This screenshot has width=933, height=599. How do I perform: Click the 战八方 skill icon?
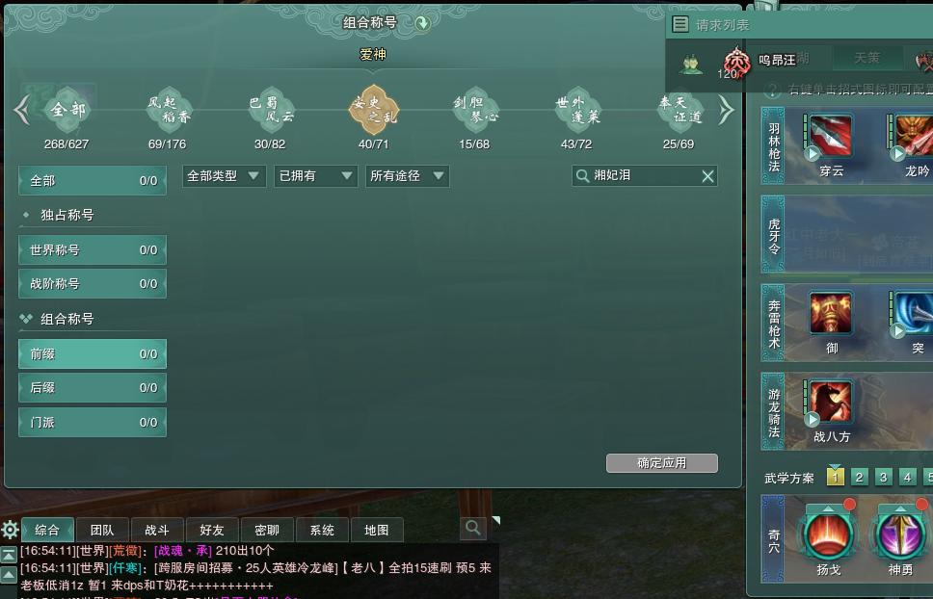[830, 403]
